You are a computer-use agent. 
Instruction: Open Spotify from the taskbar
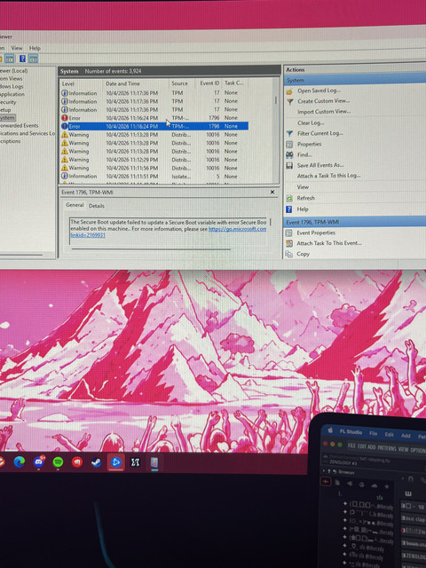pos(58,461)
